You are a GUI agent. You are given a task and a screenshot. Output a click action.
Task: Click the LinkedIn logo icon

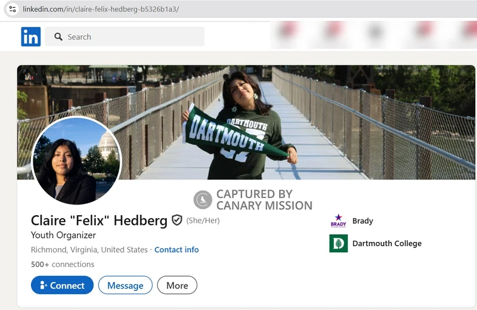(31, 37)
